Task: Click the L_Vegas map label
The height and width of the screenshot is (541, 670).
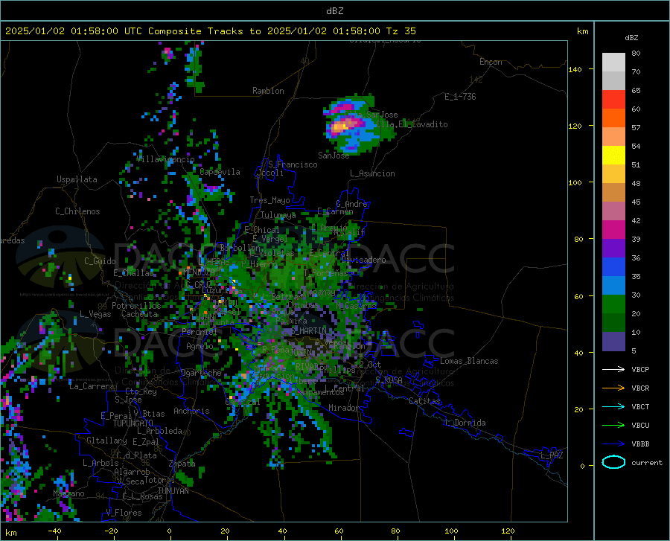Action: (x=95, y=314)
